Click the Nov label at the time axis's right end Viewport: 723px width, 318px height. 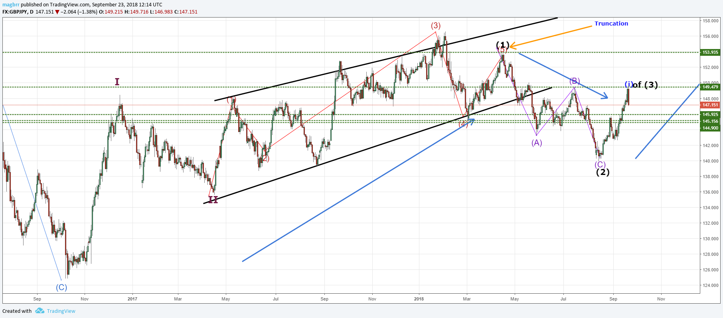[661, 299]
